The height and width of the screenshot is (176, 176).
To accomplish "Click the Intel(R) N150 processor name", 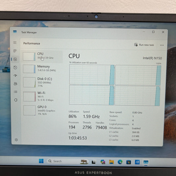I will coord(152,58).
